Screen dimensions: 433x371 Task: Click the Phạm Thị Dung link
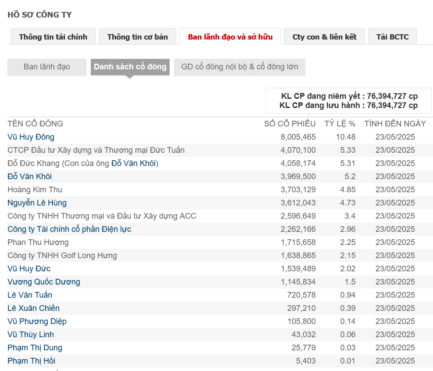35,348
